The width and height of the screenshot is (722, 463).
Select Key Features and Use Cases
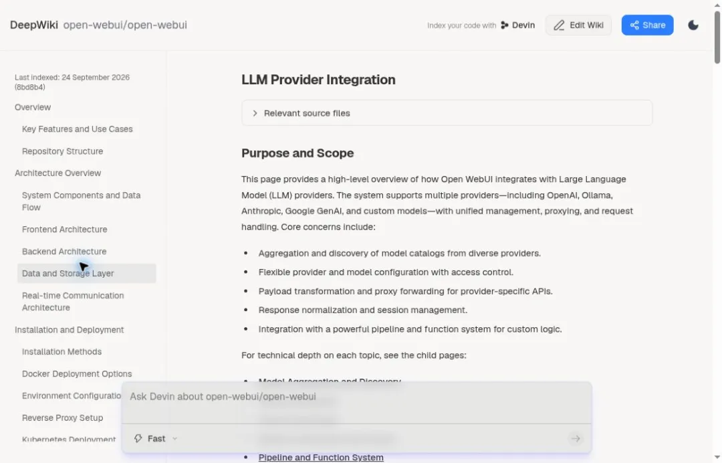click(78, 129)
